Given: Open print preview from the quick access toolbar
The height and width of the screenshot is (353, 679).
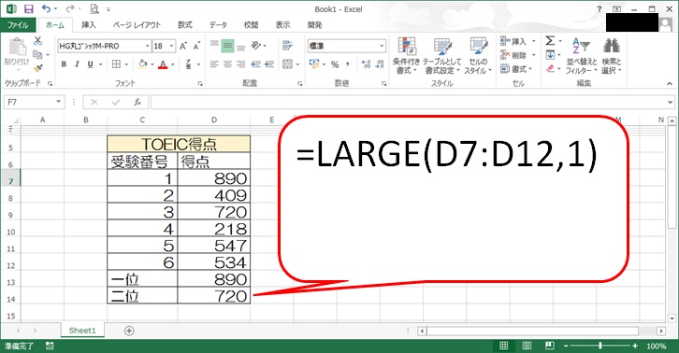Looking at the screenshot, I should [94, 8].
